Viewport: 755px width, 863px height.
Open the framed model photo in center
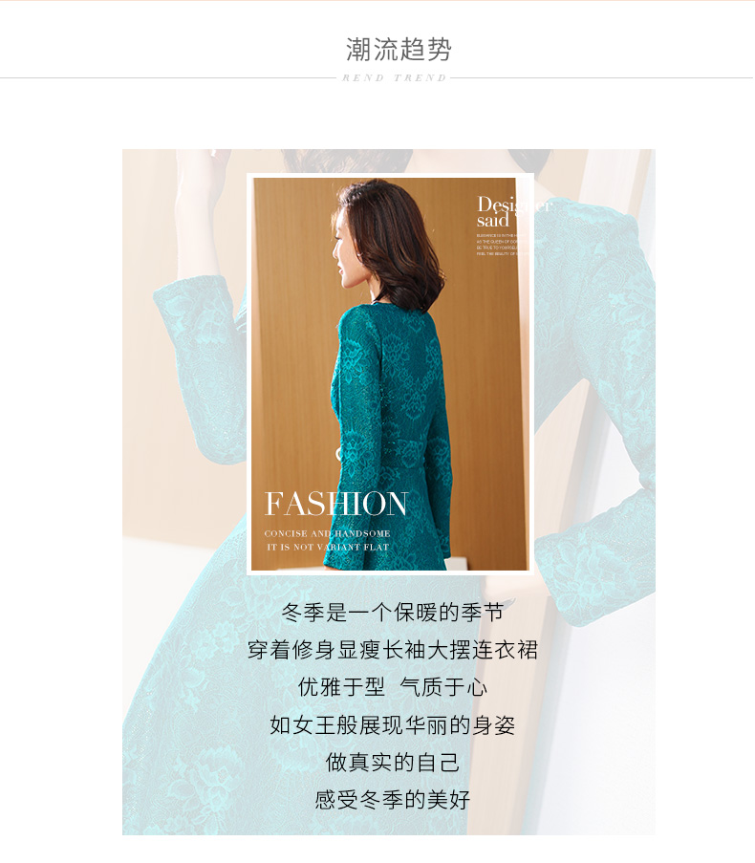(x=390, y=375)
